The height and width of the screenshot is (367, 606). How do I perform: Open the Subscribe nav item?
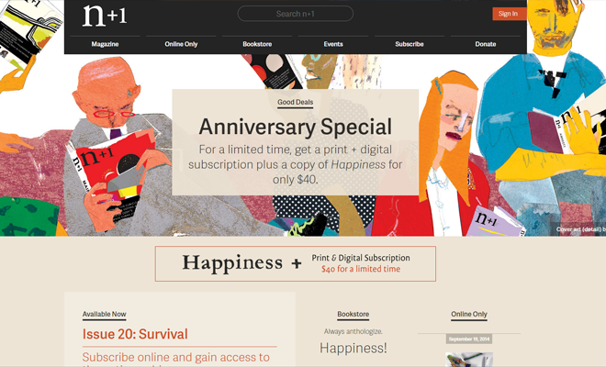pyautogui.click(x=410, y=44)
